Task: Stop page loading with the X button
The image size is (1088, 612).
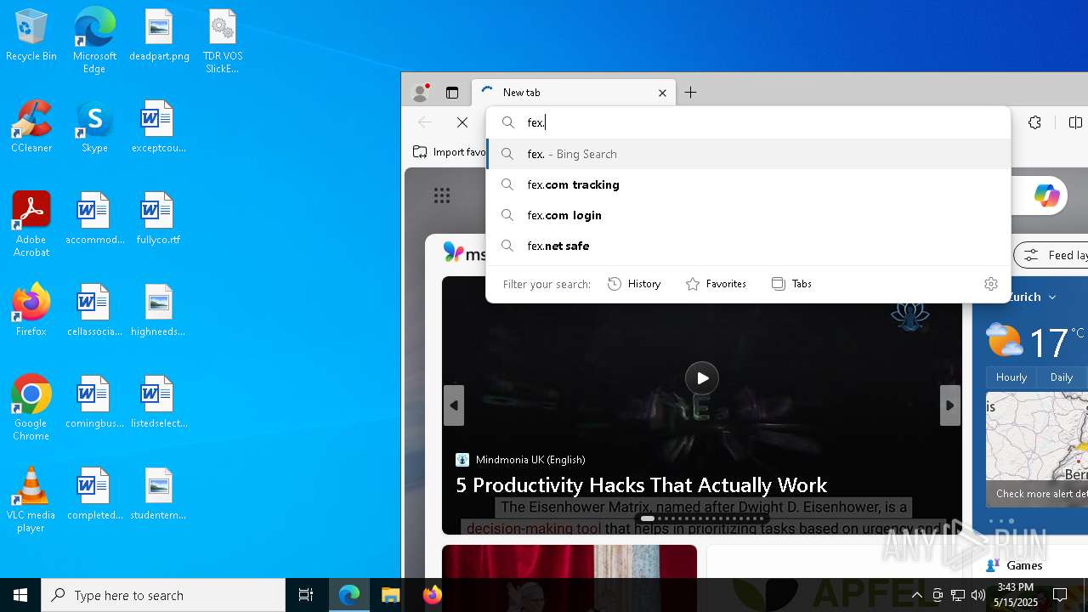Action: 462,122
